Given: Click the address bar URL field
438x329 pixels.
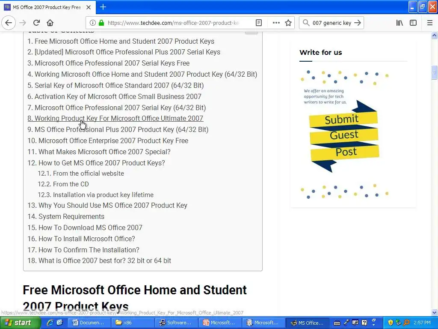Looking at the screenshot, I should pyautogui.click(x=173, y=23).
